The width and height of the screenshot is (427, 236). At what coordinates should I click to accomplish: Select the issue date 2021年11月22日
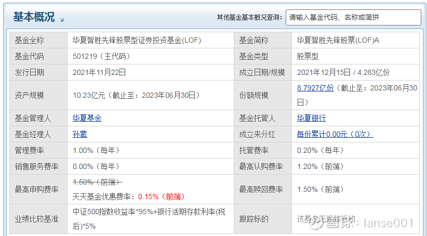coord(99,72)
